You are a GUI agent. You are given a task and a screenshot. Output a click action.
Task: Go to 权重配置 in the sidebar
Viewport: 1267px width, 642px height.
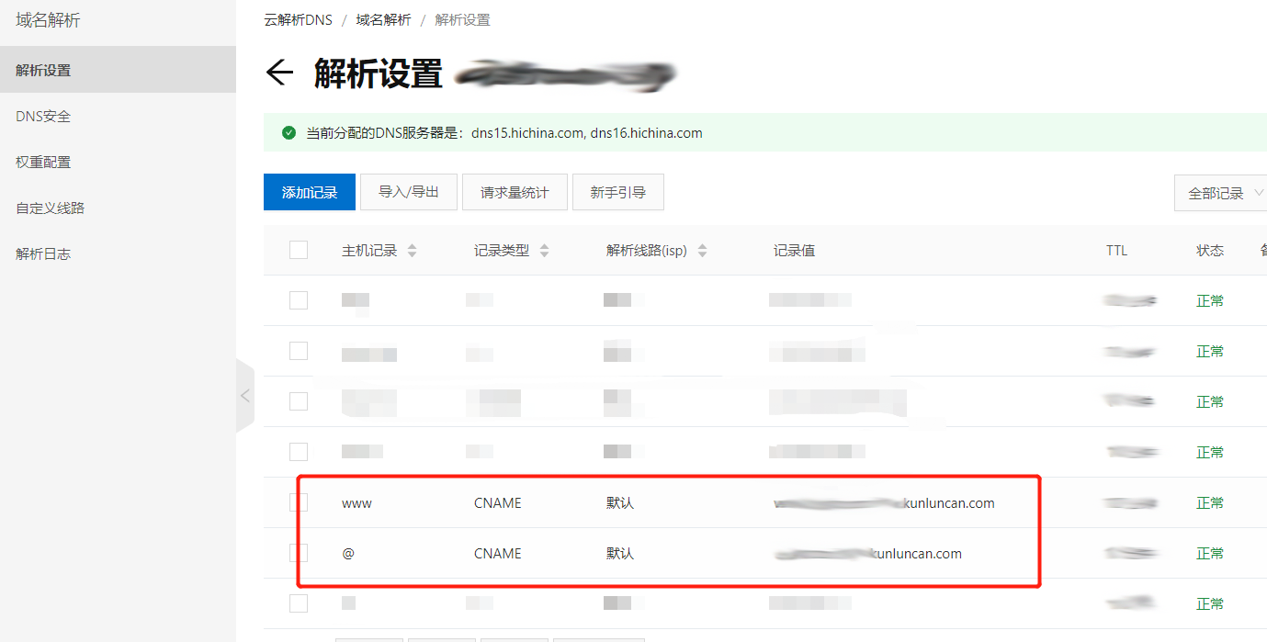(x=43, y=162)
